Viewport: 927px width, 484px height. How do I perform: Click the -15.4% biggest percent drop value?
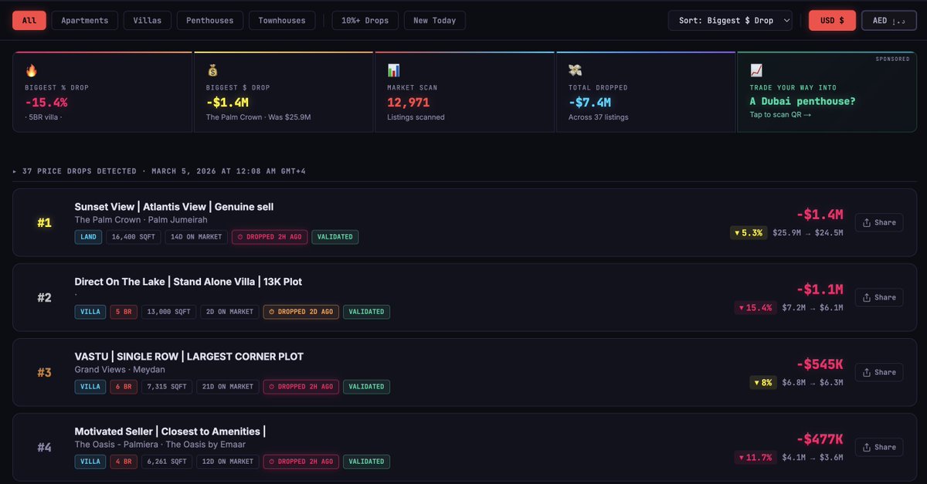(46, 102)
